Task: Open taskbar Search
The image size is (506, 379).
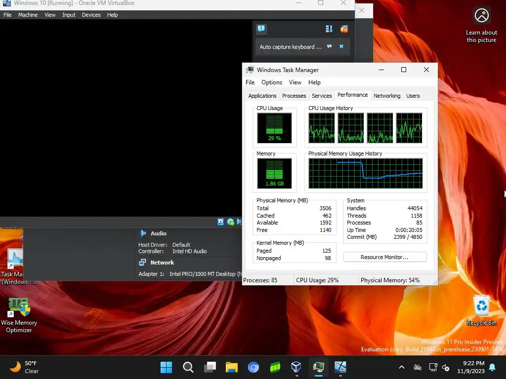Action: (x=188, y=367)
